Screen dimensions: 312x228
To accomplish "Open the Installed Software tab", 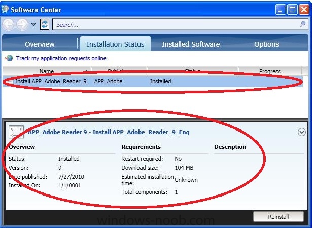I will 191,44.
